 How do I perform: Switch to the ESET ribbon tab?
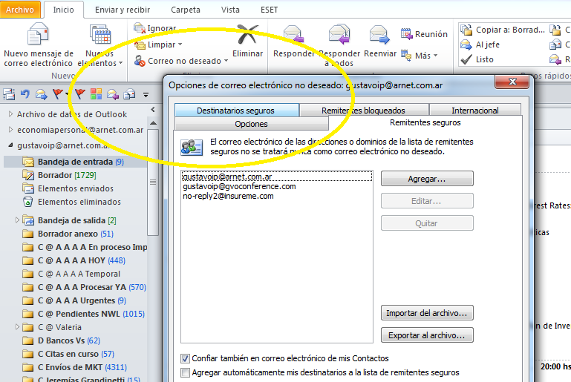point(269,10)
